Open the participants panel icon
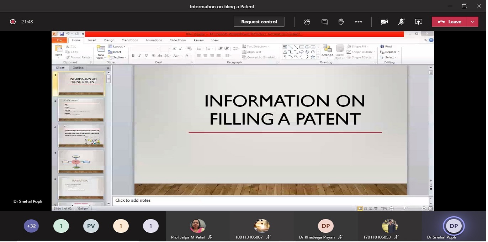Image resolution: width=488 pixels, height=242 pixels. pos(307,22)
